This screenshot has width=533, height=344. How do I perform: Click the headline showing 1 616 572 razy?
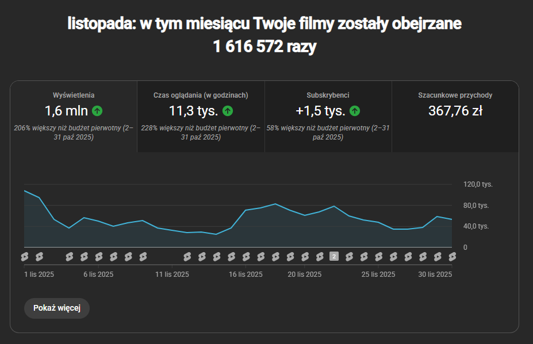264,47
